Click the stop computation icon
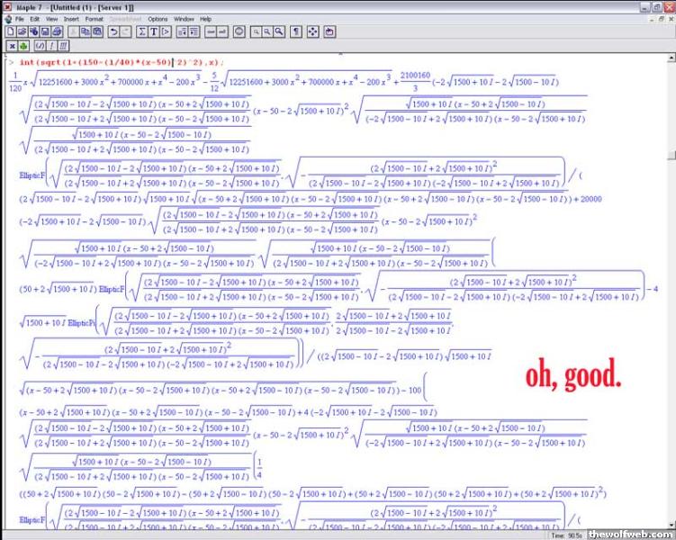 pyautogui.click(x=239, y=31)
